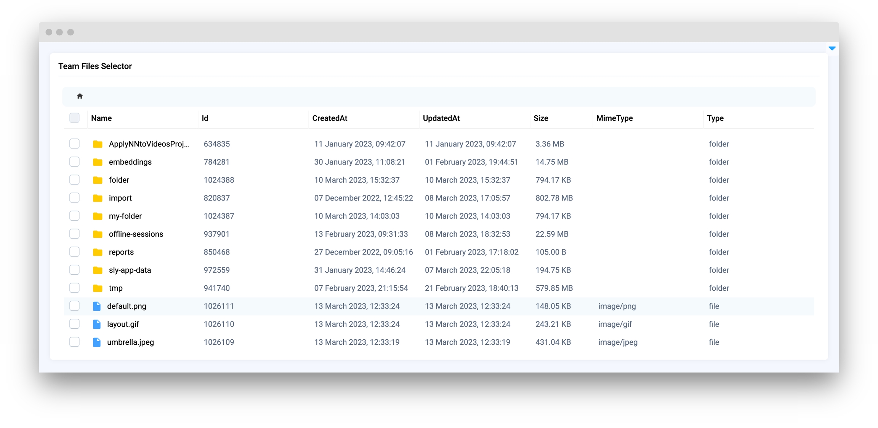This screenshot has width=878, height=428.
Task: Select the default.png checkbox
Action: (x=74, y=306)
